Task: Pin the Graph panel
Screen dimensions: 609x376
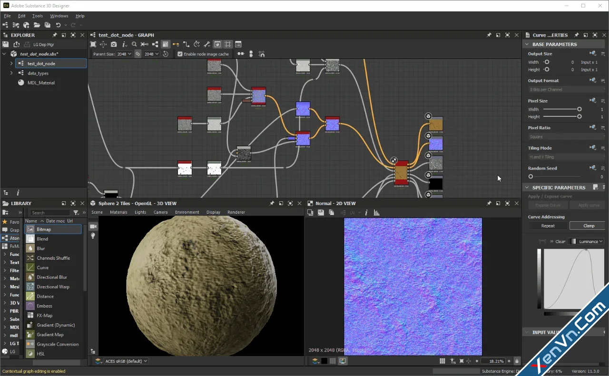Action: tap(489, 35)
